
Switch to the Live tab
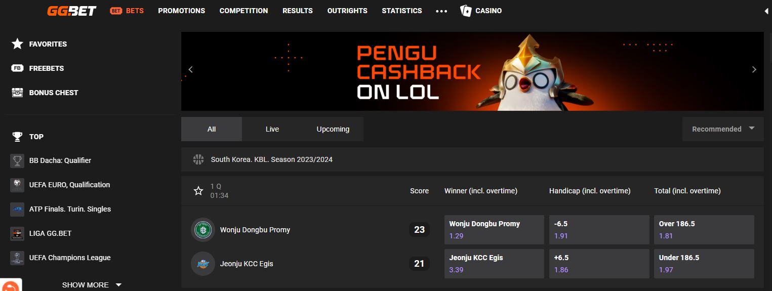(272, 129)
